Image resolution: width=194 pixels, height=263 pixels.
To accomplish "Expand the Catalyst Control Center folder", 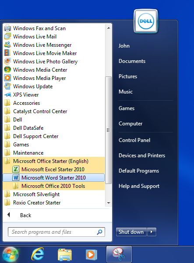I will point(53,111).
